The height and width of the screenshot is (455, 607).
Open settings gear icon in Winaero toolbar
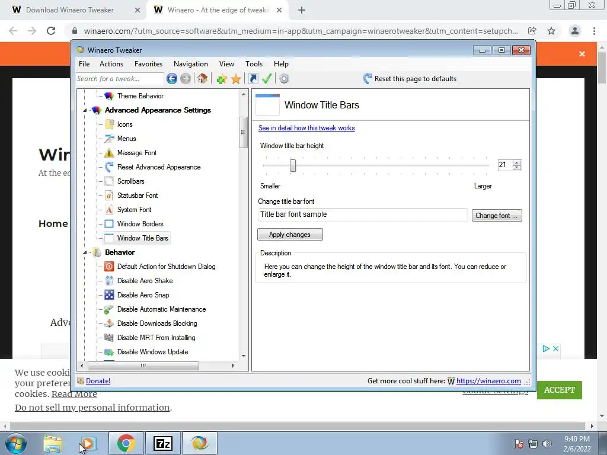tap(284, 79)
